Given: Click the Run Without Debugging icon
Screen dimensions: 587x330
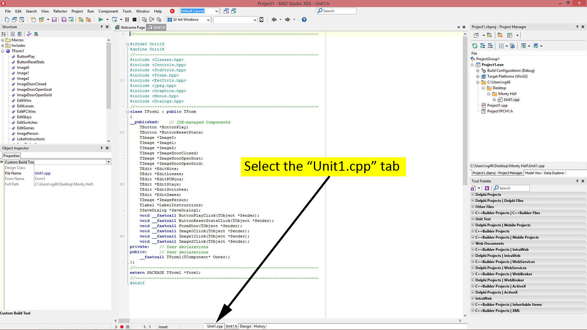Looking at the screenshot, I should (115, 20).
